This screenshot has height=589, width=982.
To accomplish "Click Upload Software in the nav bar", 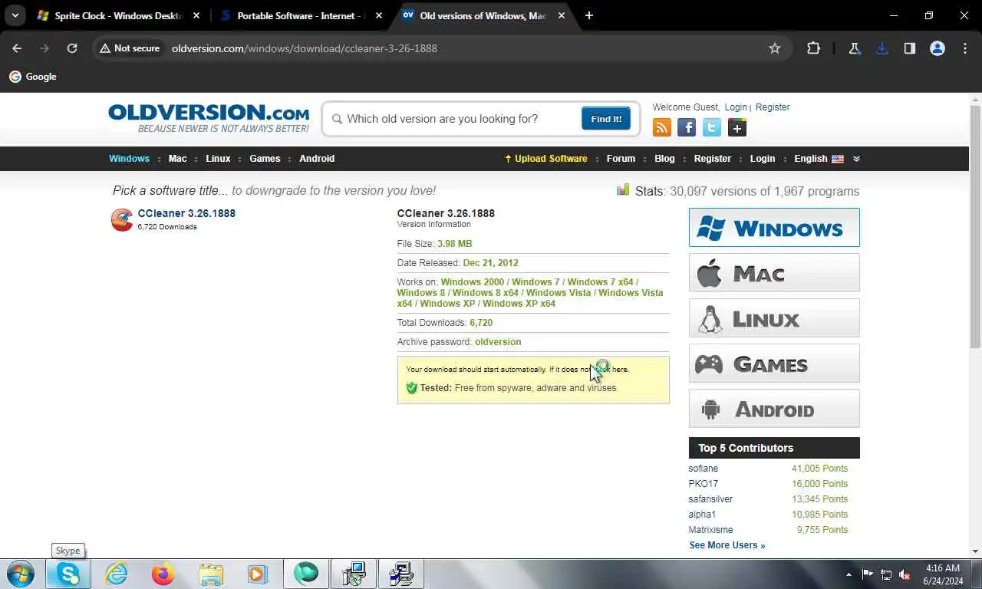I will pyautogui.click(x=546, y=159).
